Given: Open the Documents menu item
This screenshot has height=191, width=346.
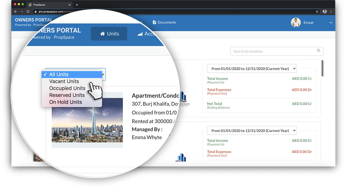Looking at the screenshot, I should (x=164, y=22).
